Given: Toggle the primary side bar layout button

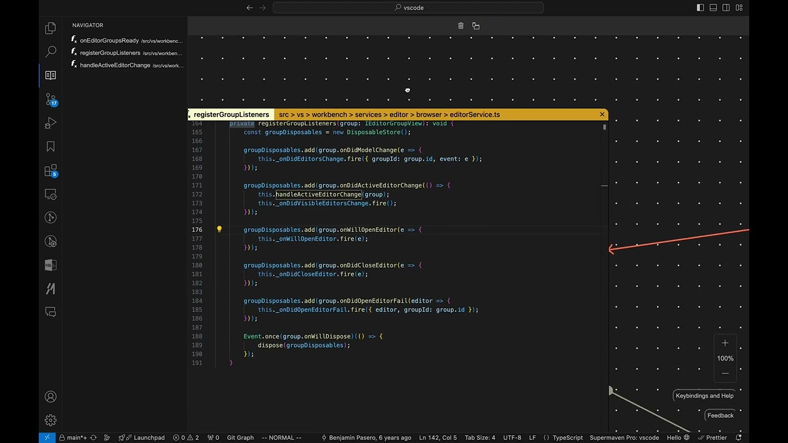Looking at the screenshot, I should point(700,7).
